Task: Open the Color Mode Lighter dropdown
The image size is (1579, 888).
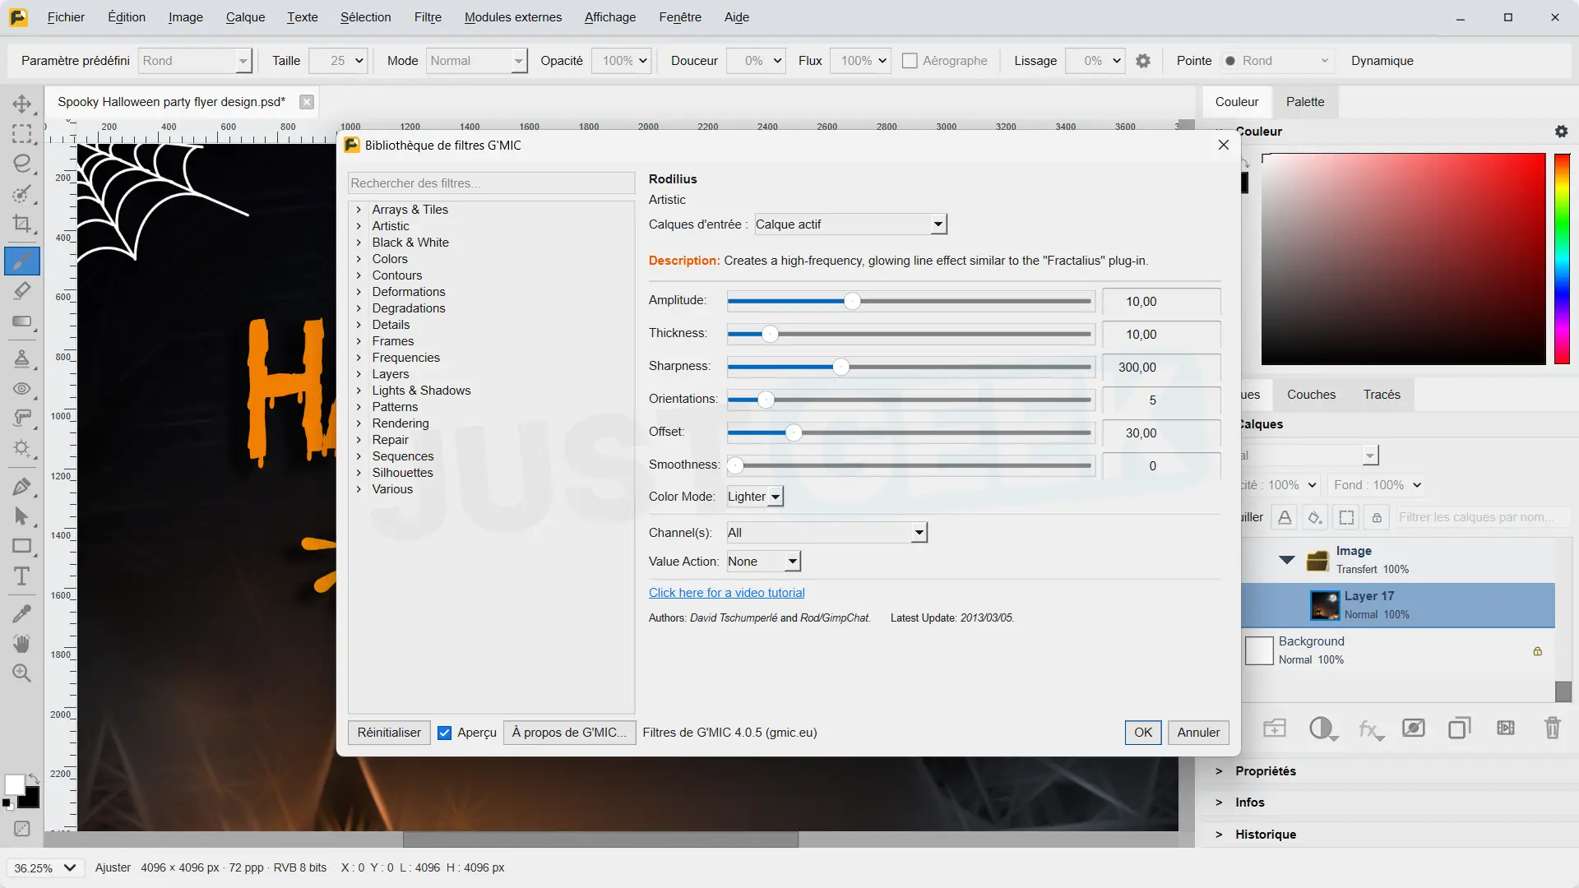Action: tap(755, 497)
